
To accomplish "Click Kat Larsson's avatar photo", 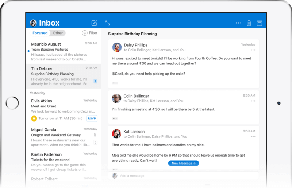I will 116,134.
